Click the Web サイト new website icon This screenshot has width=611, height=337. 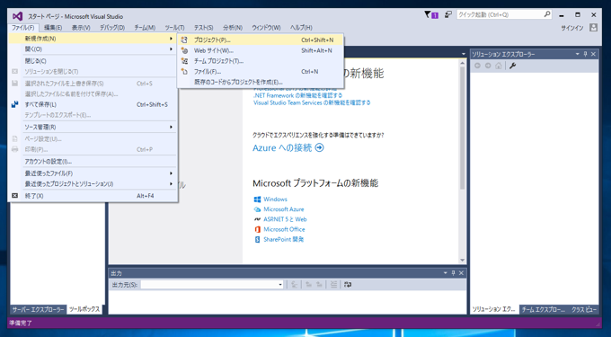[x=185, y=50]
